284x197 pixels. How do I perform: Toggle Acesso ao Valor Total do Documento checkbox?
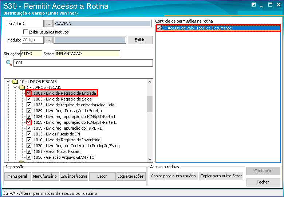click(159, 28)
